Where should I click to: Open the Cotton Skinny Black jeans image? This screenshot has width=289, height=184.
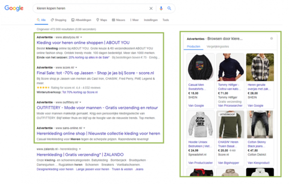click(x=260, y=124)
